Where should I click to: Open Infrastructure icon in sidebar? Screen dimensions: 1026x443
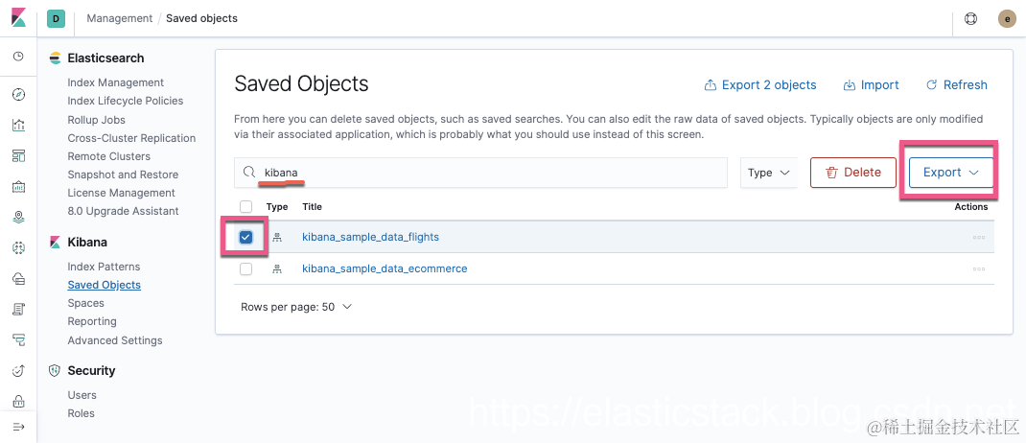click(x=18, y=279)
